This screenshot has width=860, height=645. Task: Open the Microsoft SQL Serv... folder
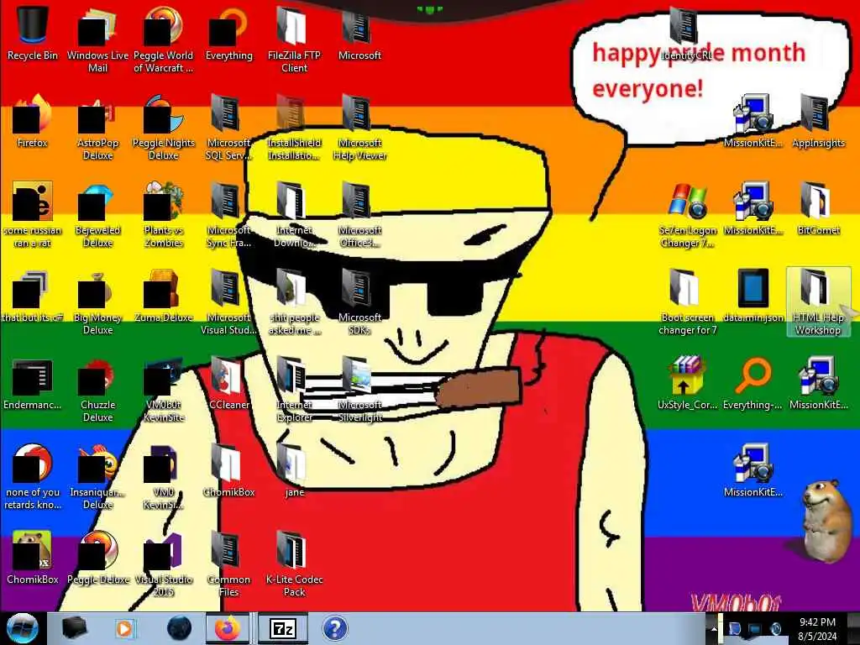(x=228, y=128)
